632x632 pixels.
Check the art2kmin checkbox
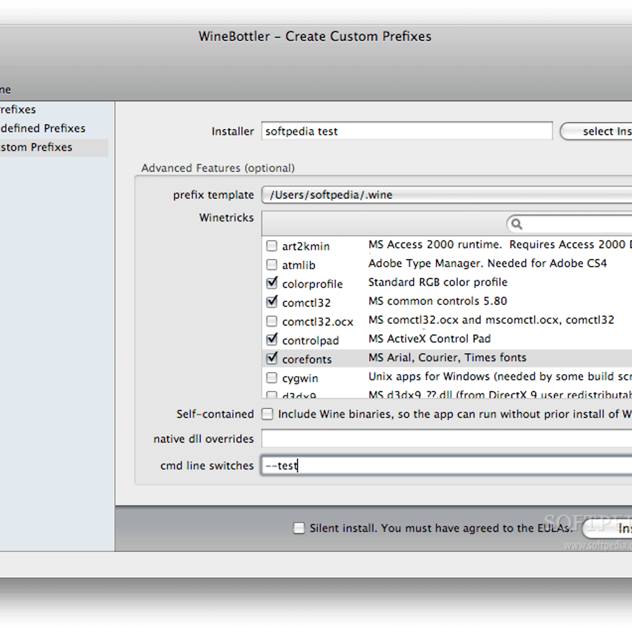272,246
